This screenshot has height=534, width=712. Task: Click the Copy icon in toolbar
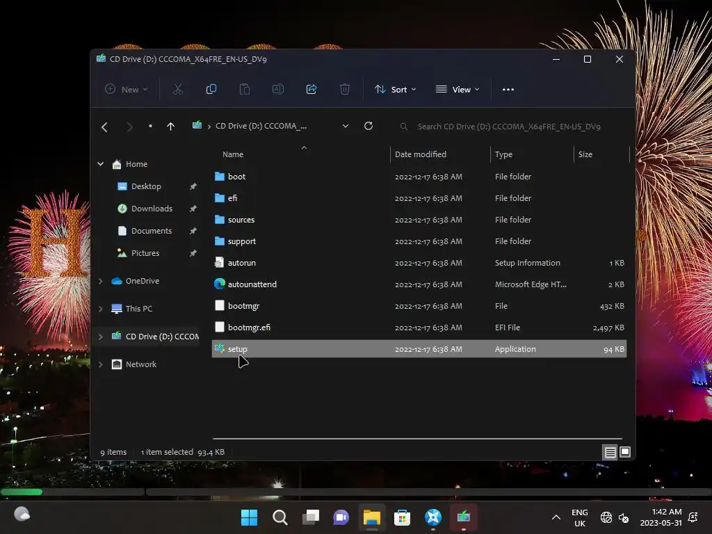click(x=211, y=90)
